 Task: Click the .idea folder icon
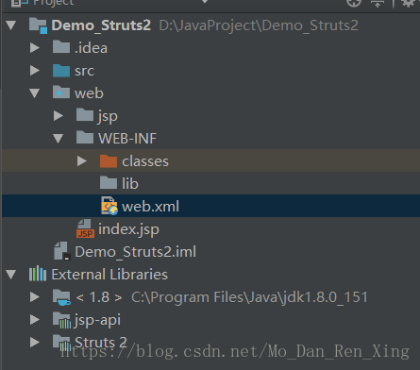[61, 47]
